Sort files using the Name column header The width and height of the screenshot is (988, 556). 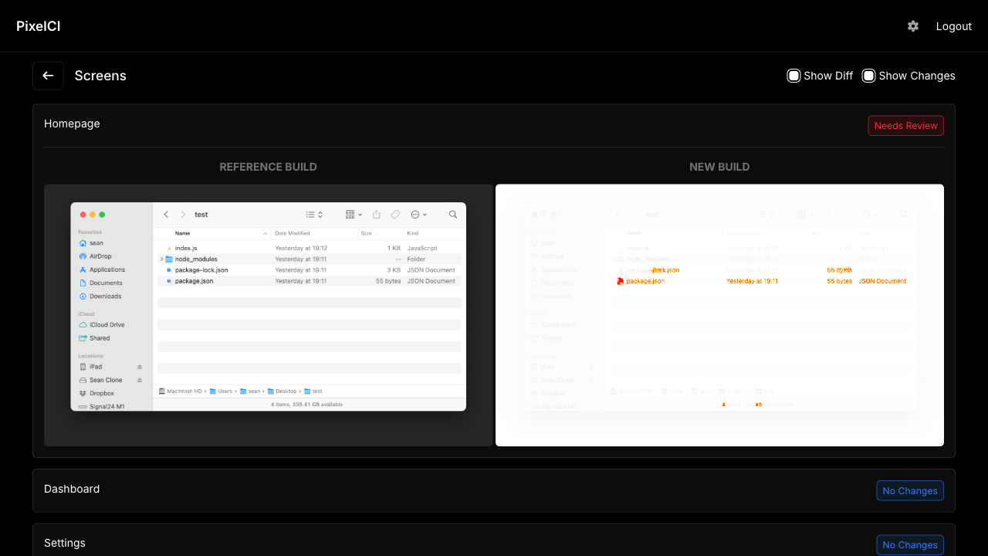click(181, 232)
